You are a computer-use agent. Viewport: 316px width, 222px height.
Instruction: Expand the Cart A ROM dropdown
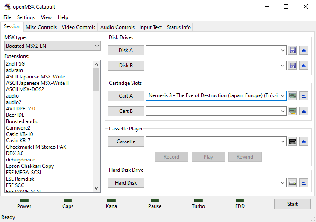tap(283, 96)
